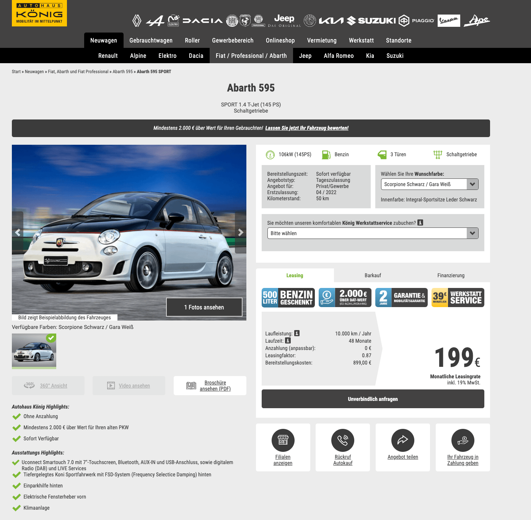Viewport: 531px width, 520px height.
Task: Click the 360° Ansicht button
Action: 48,386
